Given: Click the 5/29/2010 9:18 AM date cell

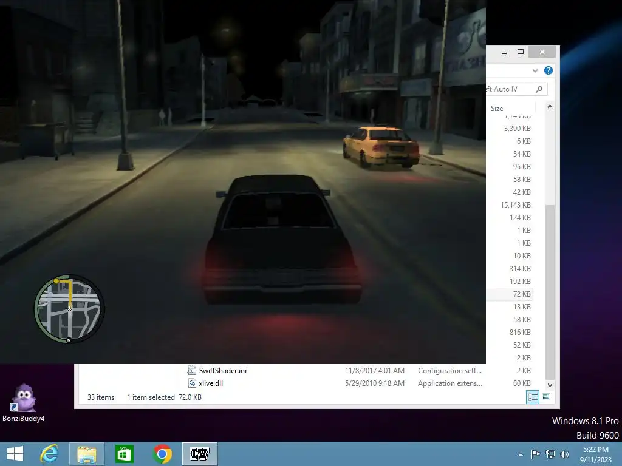Looking at the screenshot, I should click(x=374, y=383).
